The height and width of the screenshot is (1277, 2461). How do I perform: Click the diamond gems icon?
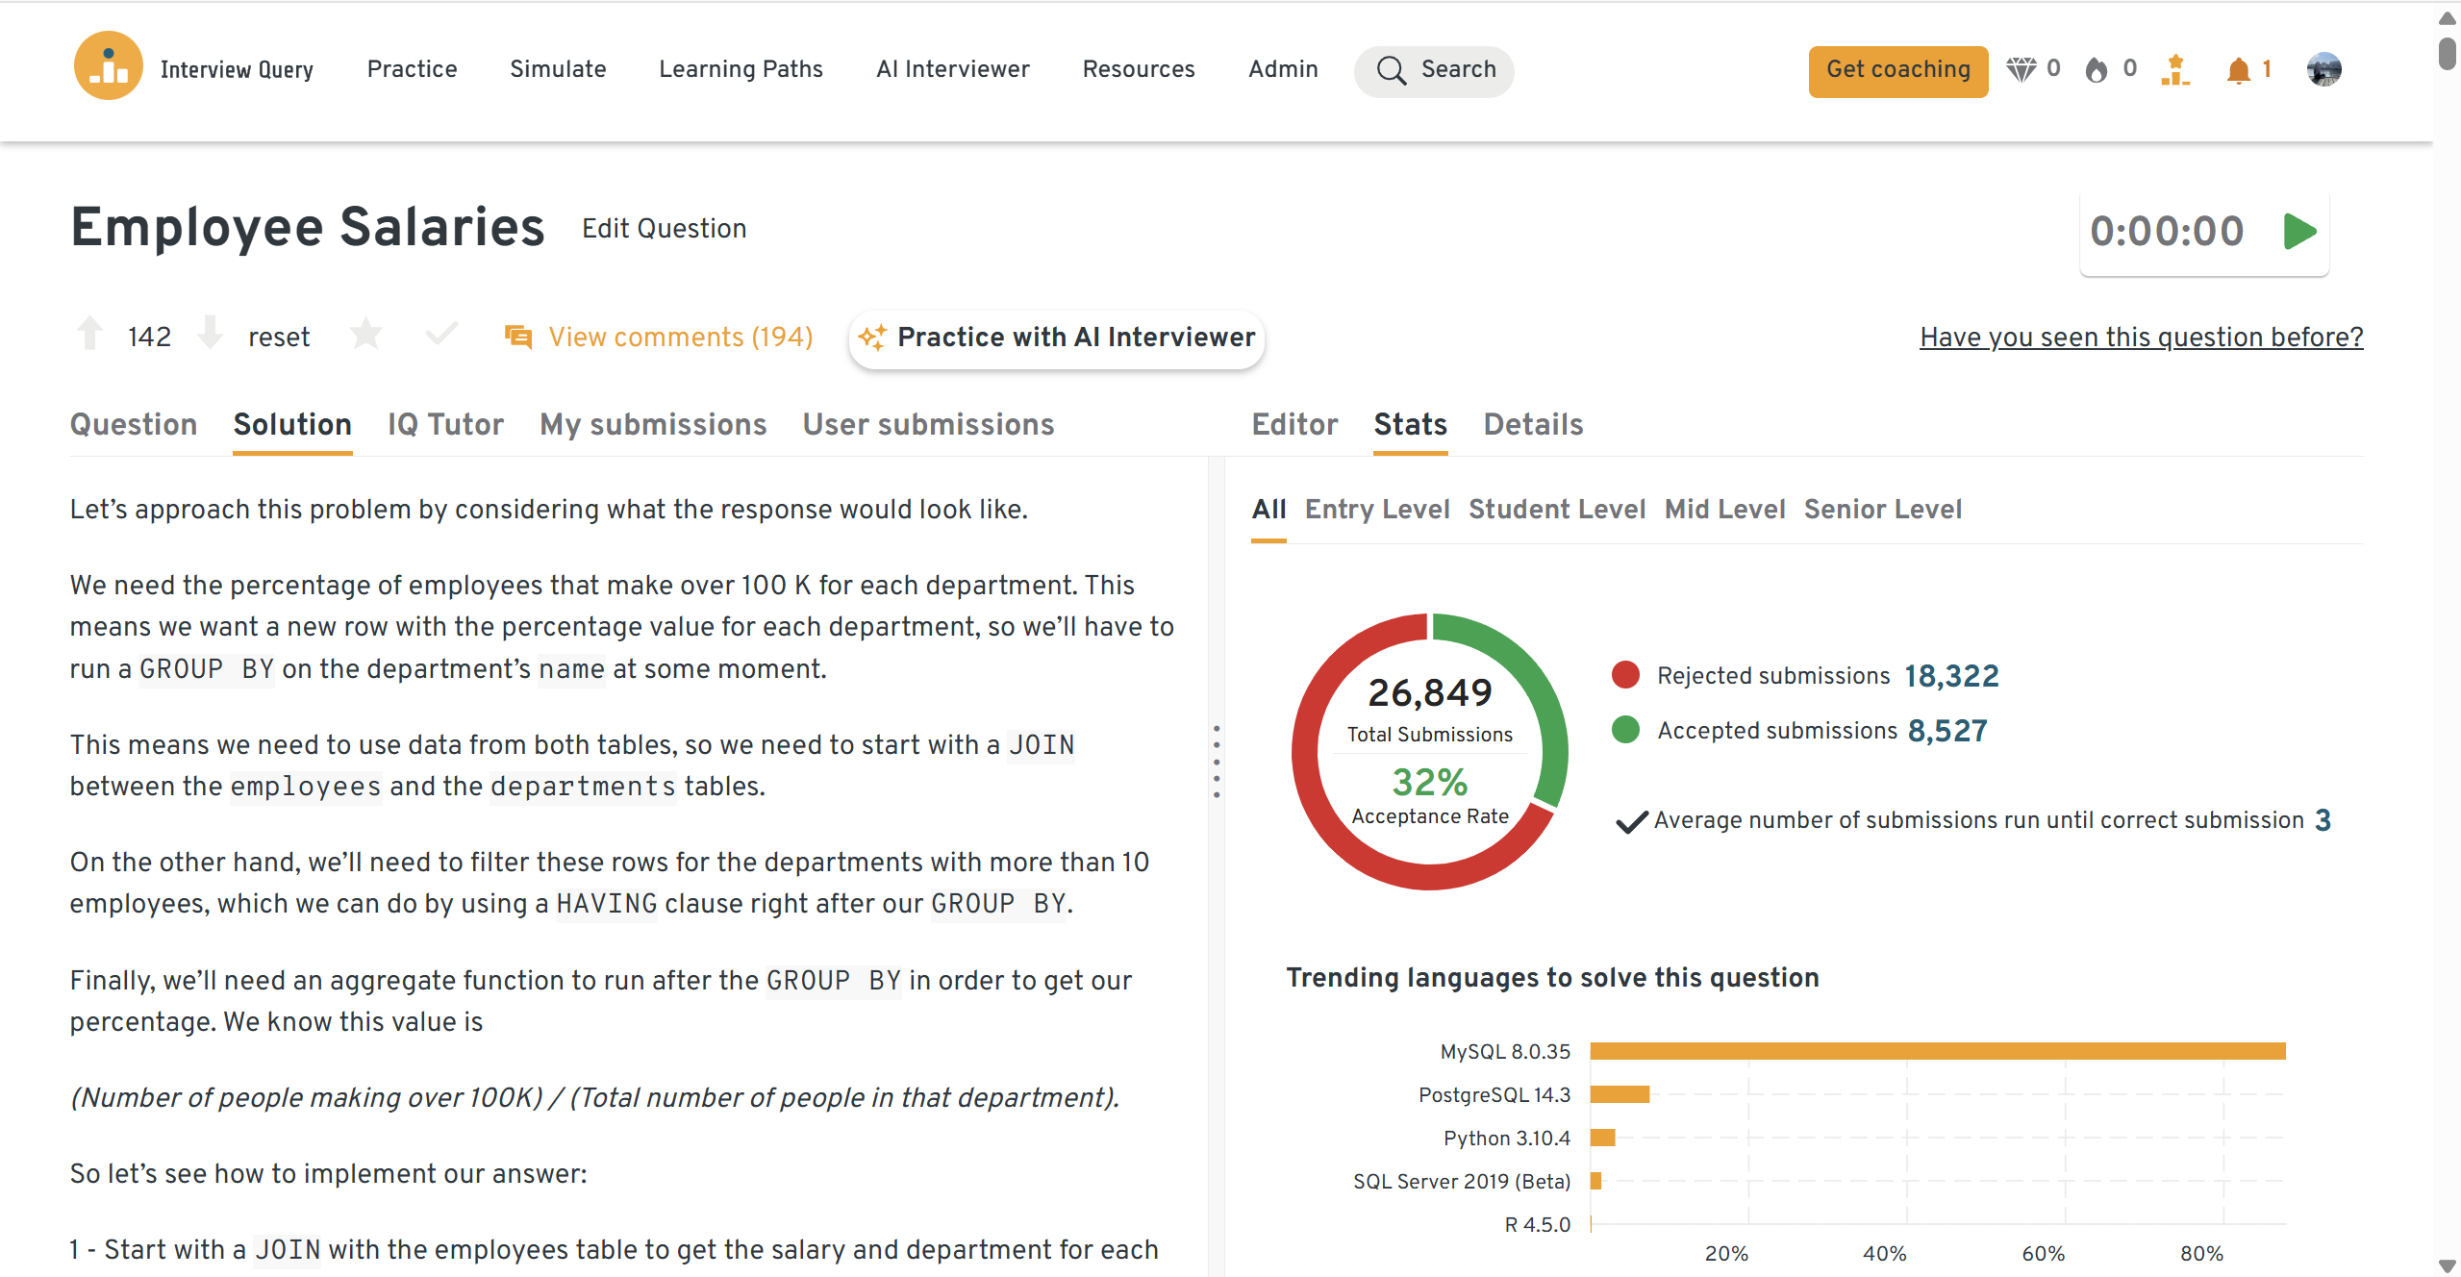[2021, 69]
